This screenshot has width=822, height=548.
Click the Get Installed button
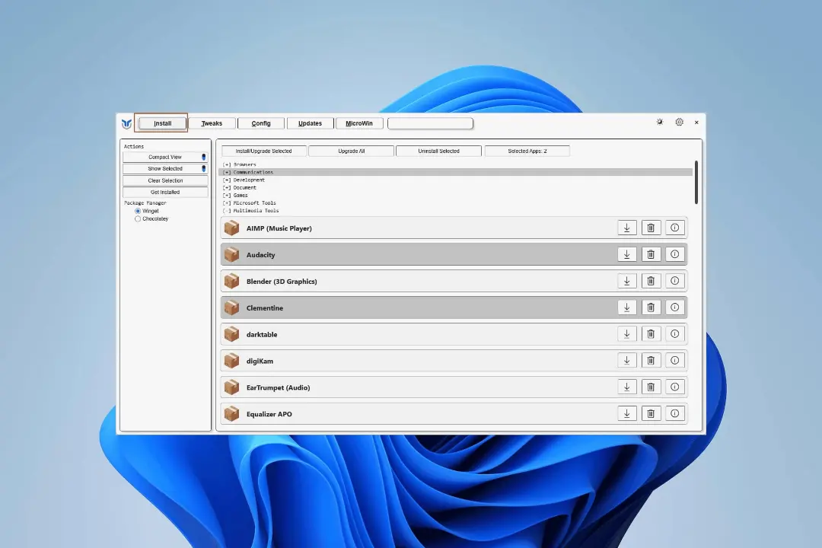click(165, 192)
